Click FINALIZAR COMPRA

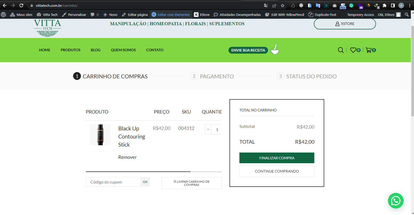277,158
